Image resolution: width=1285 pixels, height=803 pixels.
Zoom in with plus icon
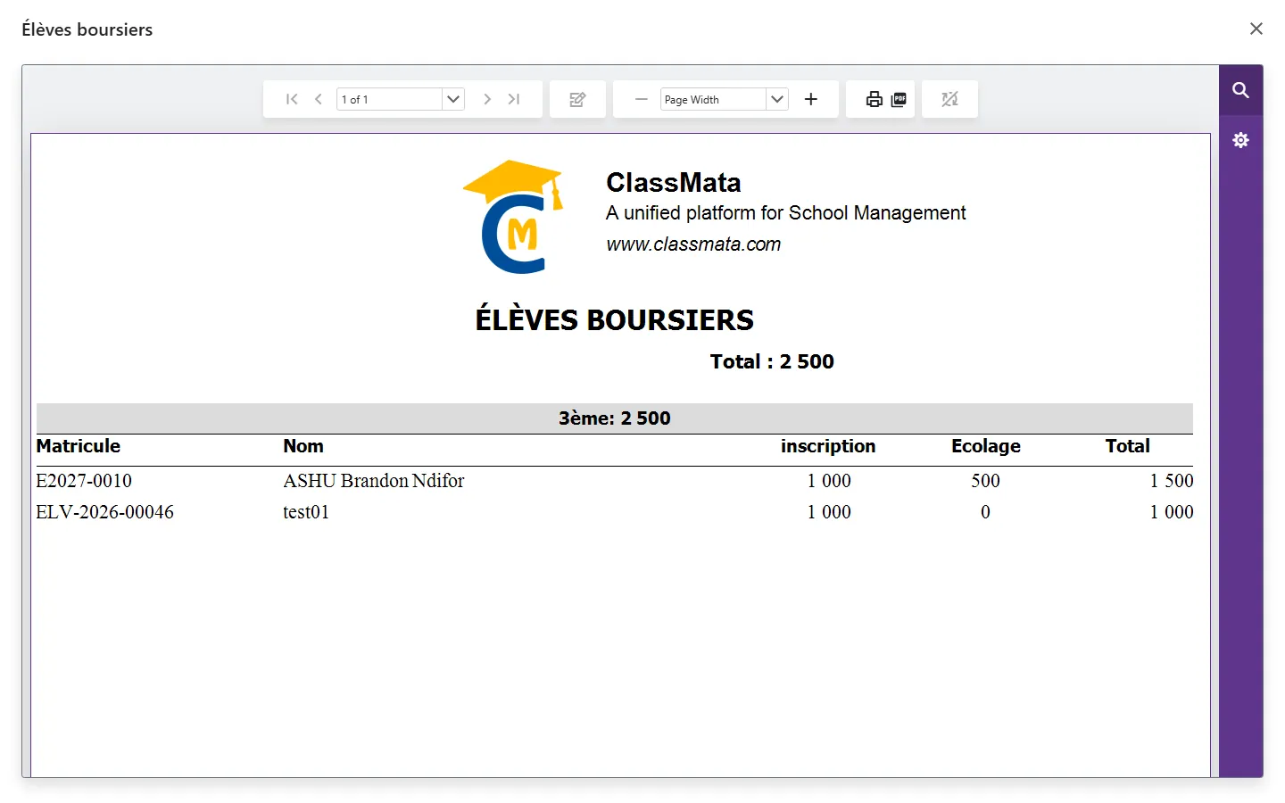point(810,99)
